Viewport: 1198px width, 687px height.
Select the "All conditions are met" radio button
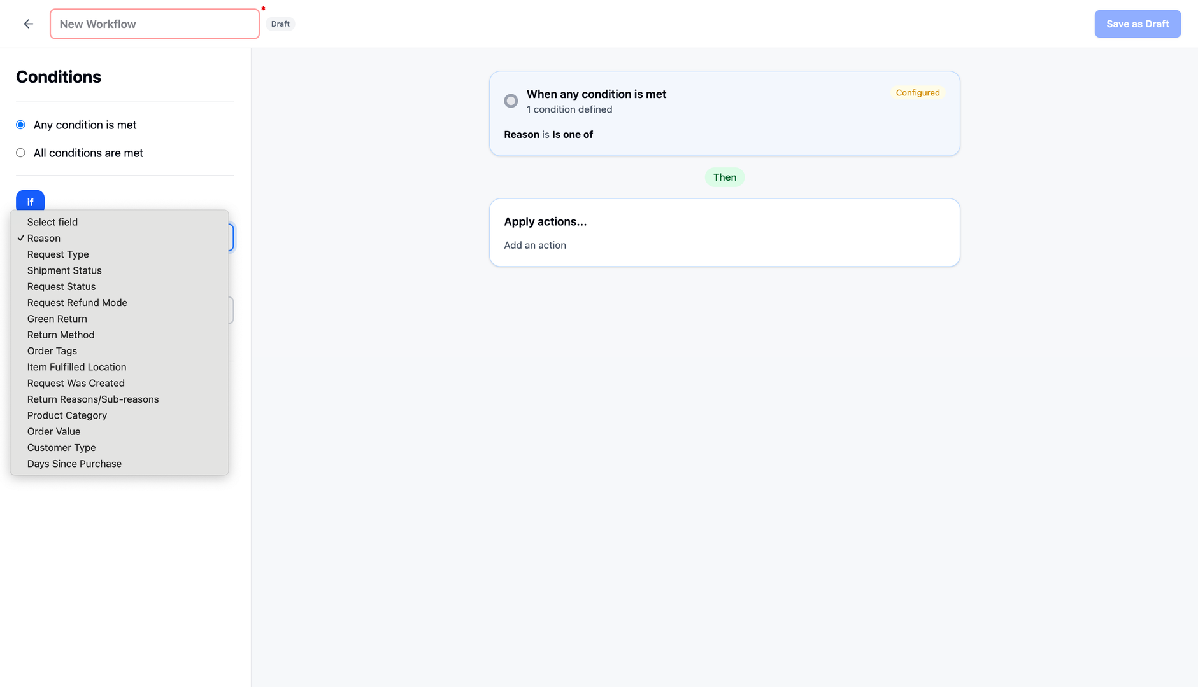click(x=20, y=153)
